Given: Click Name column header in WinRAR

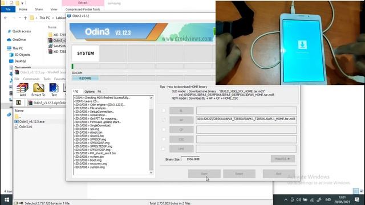Looking at the screenshot, I should point(19,110).
